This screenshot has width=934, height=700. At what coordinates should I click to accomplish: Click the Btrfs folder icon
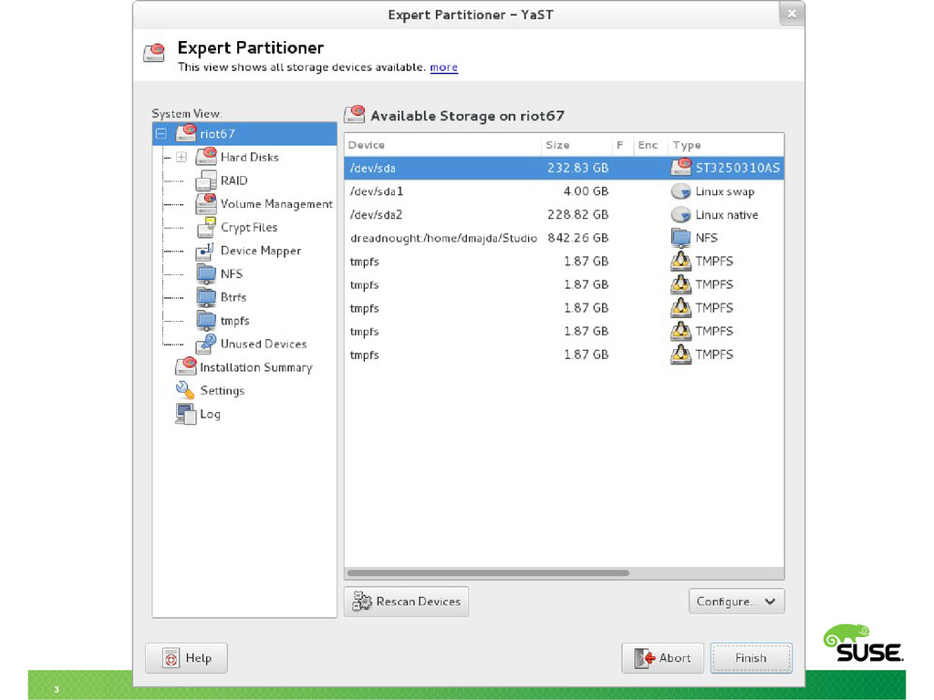tap(206, 297)
